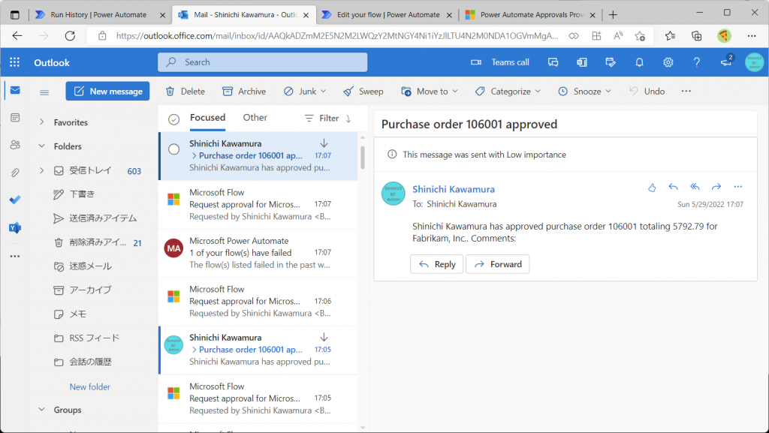Collapse the Folders section
769x433 pixels.
pyautogui.click(x=42, y=146)
